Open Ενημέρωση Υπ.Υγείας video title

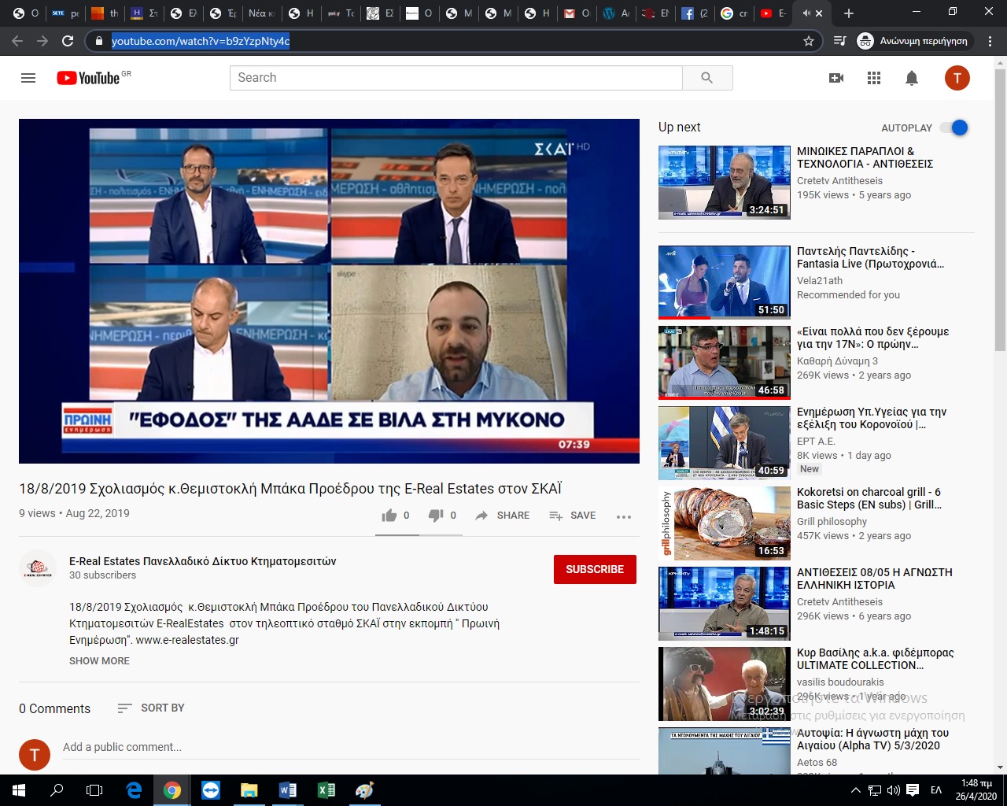pos(872,418)
